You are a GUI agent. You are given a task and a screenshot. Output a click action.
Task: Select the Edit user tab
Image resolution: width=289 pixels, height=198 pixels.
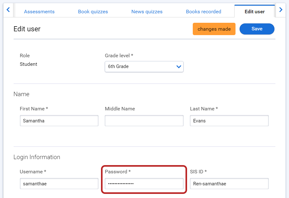click(254, 12)
